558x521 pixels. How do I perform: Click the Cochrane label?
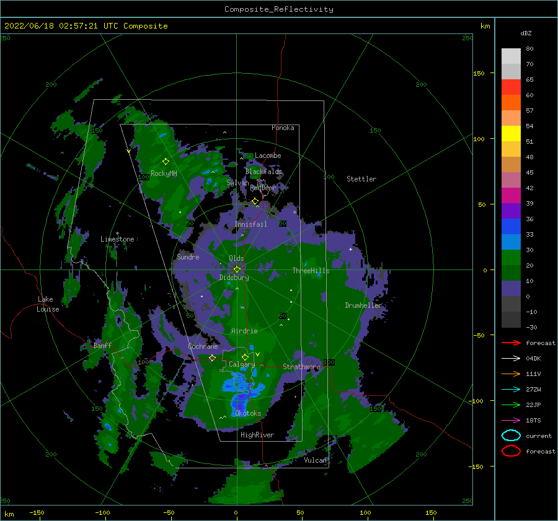click(203, 346)
